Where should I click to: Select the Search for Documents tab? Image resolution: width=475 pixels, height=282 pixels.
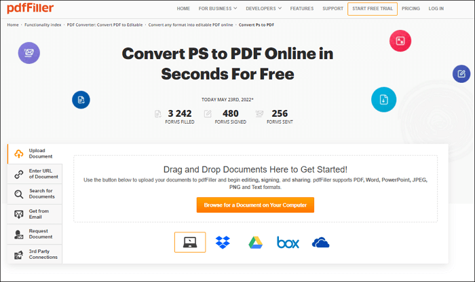(35, 194)
